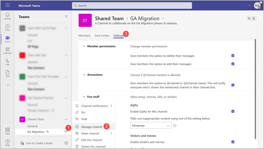Uncheck option to edit their messages
Viewport: 264px width, 149px height.
pyautogui.click(x=233, y=64)
